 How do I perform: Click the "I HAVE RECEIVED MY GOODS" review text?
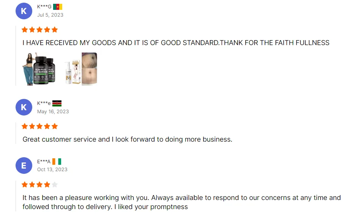pos(176,43)
